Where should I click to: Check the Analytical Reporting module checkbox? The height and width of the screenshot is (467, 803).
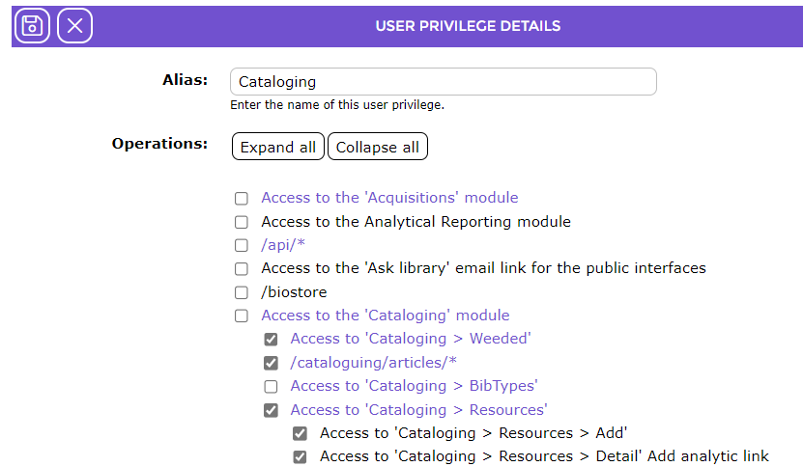pyautogui.click(x=242, y=222)
